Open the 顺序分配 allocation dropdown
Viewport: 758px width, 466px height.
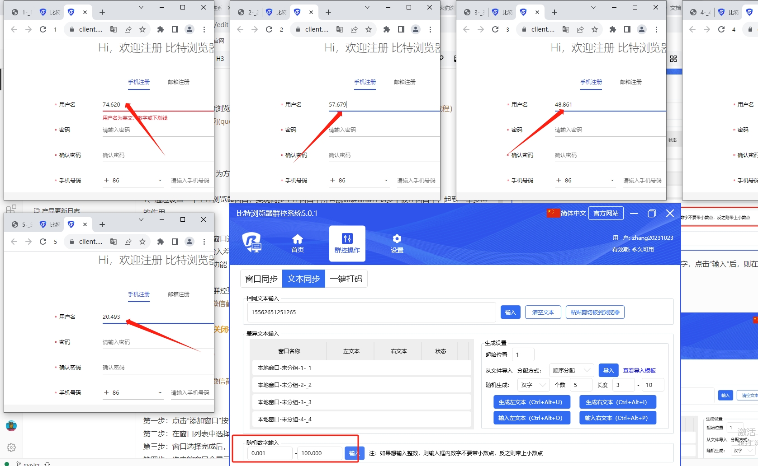click(572, 370)
